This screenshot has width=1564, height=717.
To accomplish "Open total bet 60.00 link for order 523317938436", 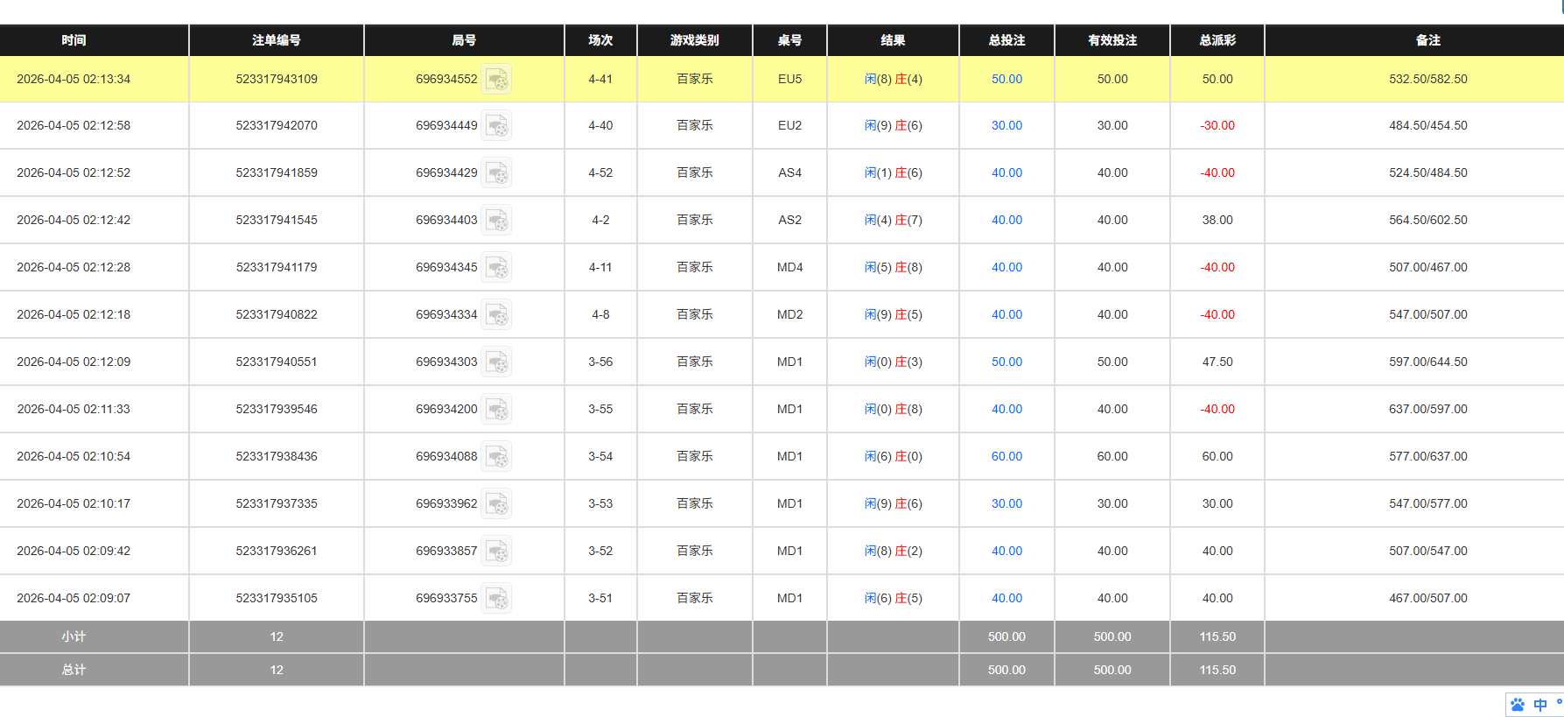I will tap(1006, 456).
